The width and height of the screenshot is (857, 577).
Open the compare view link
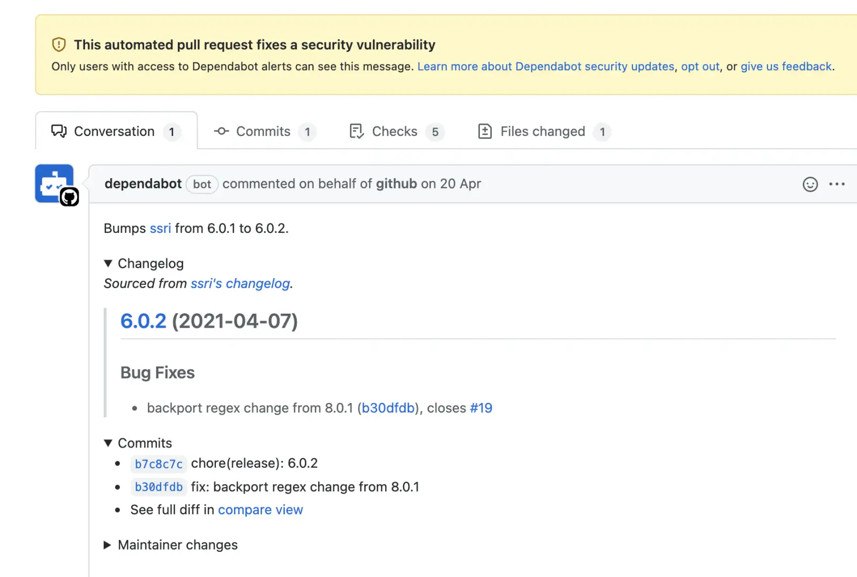(x=260, y=510)
